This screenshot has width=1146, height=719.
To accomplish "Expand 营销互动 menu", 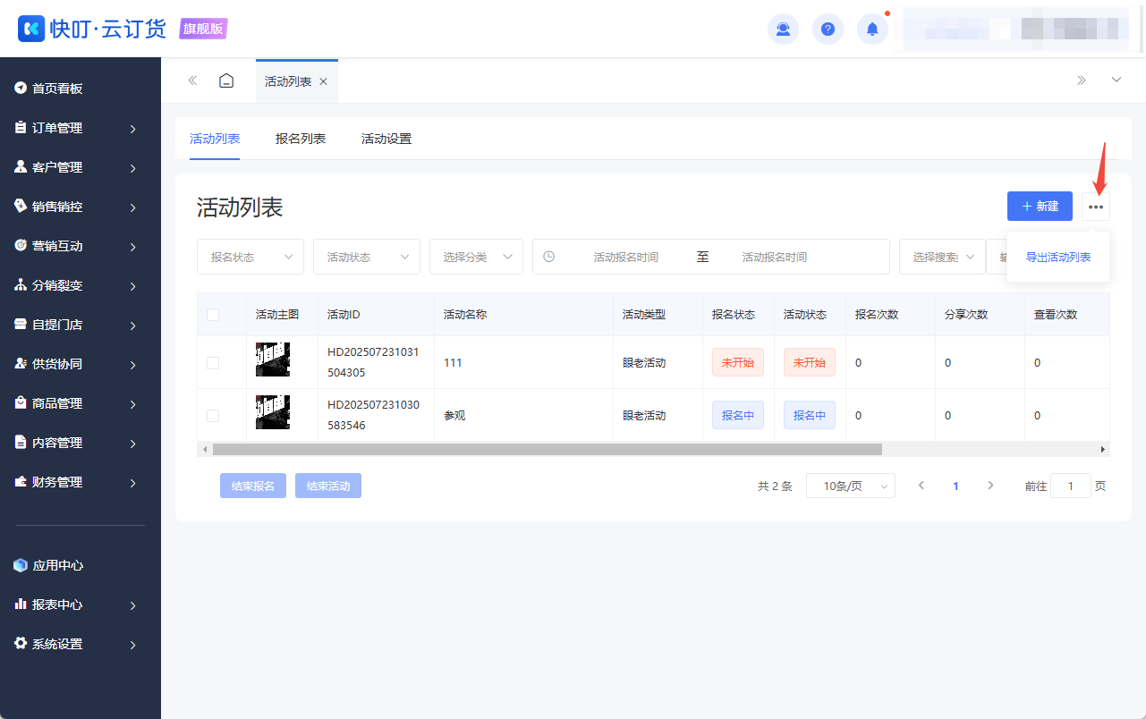I will (x=81, y=246).
